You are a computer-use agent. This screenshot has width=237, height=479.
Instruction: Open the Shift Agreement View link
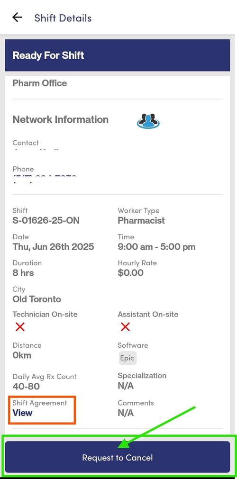tap(22, 413)
